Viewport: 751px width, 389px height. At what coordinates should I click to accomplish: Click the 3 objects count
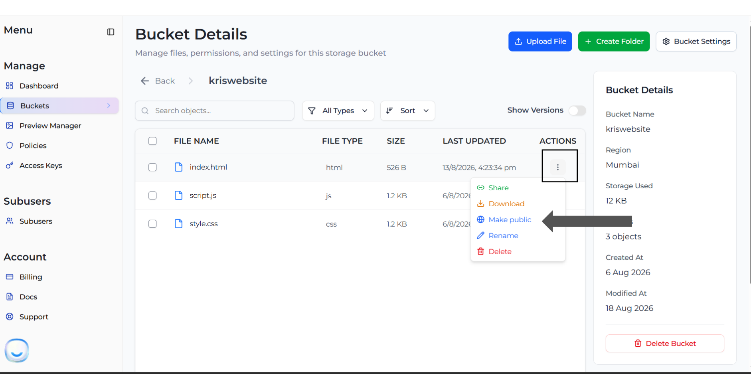(x=623, y=237)
